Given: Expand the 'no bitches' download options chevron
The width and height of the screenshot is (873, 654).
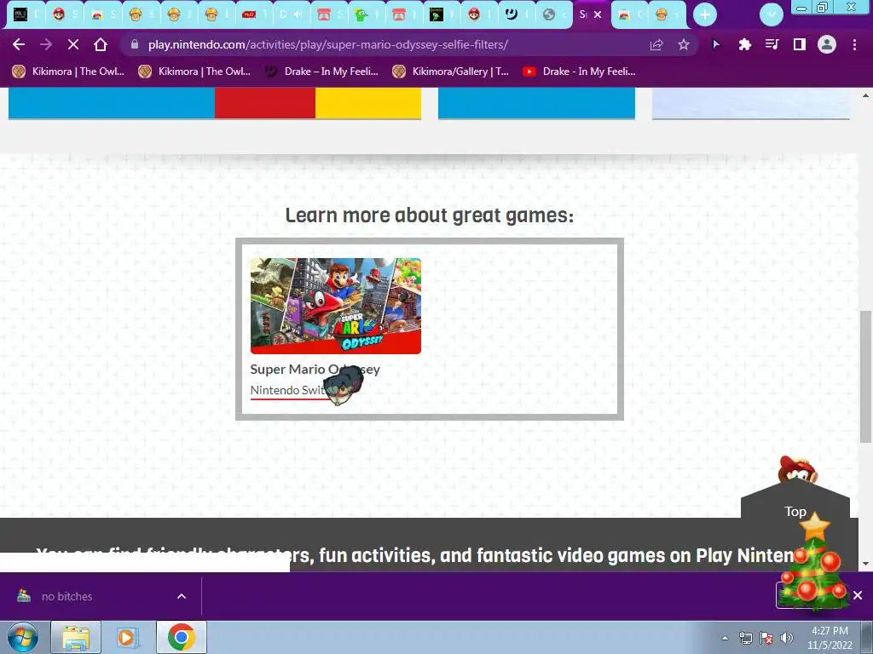Looking at the screenshot, I should (182, 596).
